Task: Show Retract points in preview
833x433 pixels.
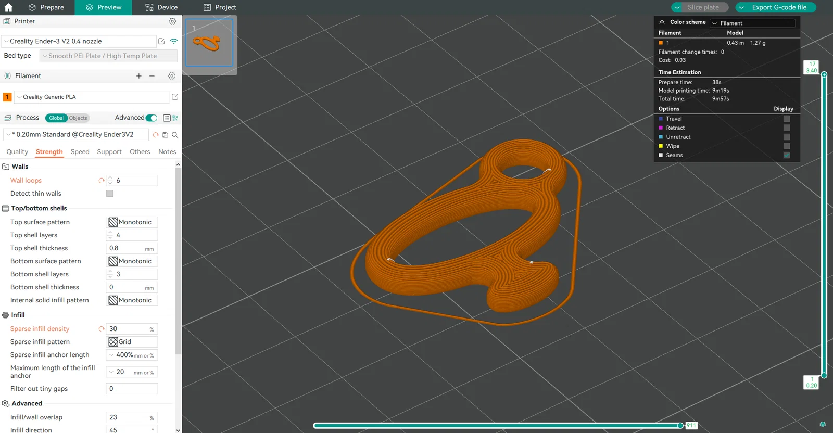Action: (x=787, y=128)
